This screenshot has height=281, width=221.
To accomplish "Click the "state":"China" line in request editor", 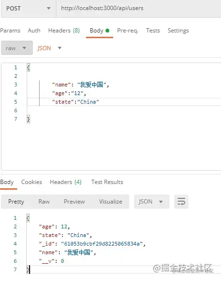I will (75, 102).
